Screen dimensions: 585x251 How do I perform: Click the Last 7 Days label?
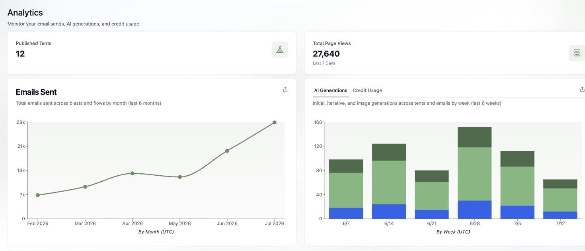(324, 63)
